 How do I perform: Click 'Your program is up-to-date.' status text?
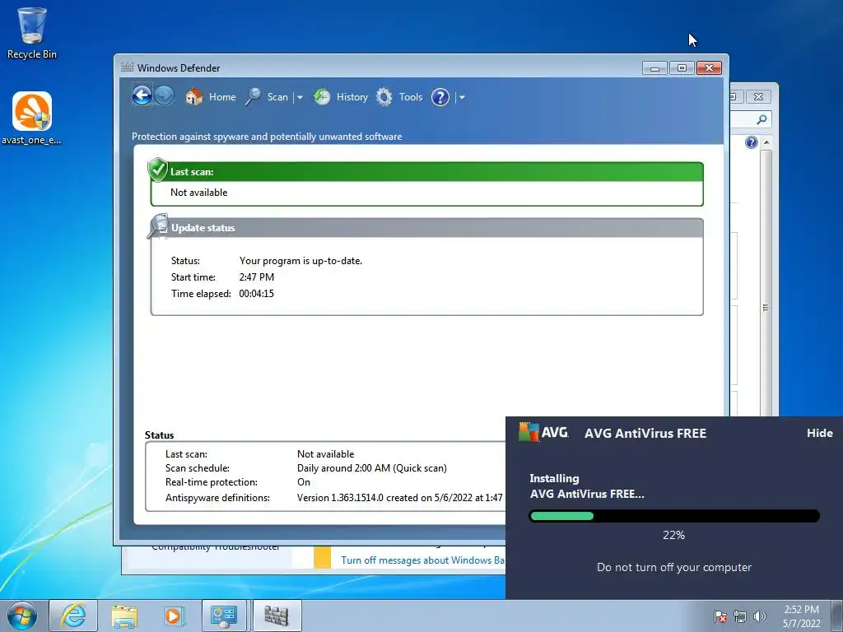tap(300, 261)
